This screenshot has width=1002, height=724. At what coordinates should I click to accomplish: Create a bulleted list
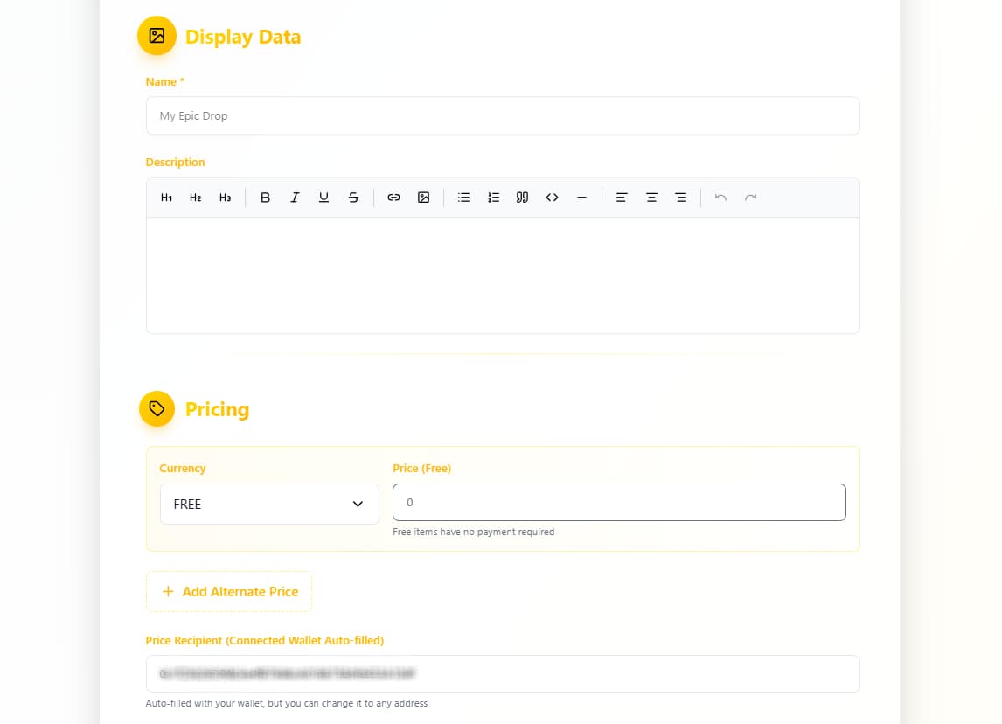coord(463,198)
